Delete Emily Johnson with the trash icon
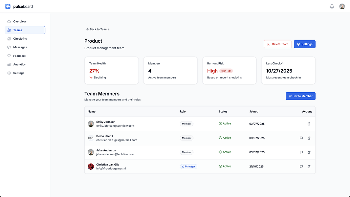The height and width of the screenshot is (197, 350). [309, 124]
